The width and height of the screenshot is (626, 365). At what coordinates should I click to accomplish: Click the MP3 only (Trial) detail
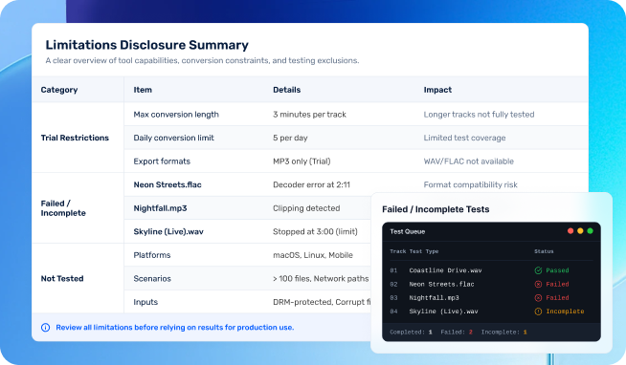(302, 161)
